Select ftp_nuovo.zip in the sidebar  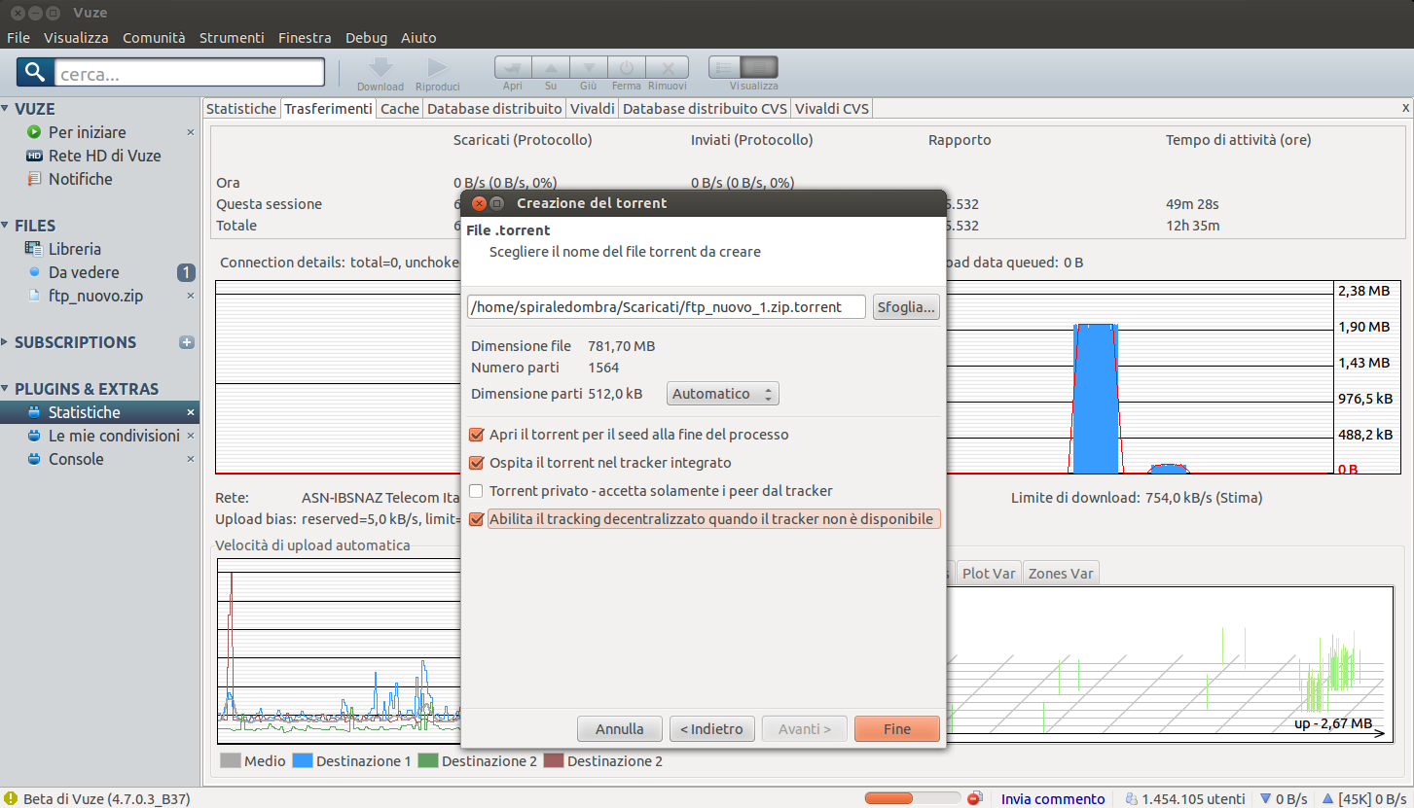pos(95,296)
